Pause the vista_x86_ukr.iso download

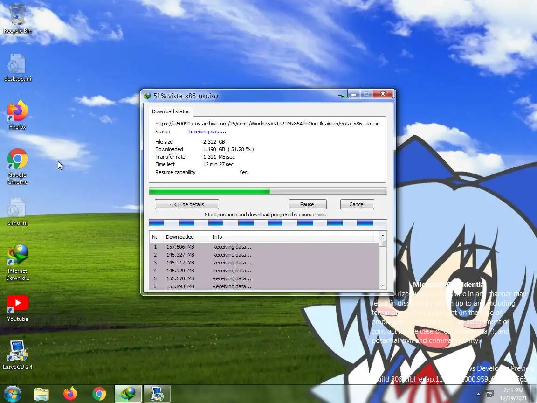[307, 204]
